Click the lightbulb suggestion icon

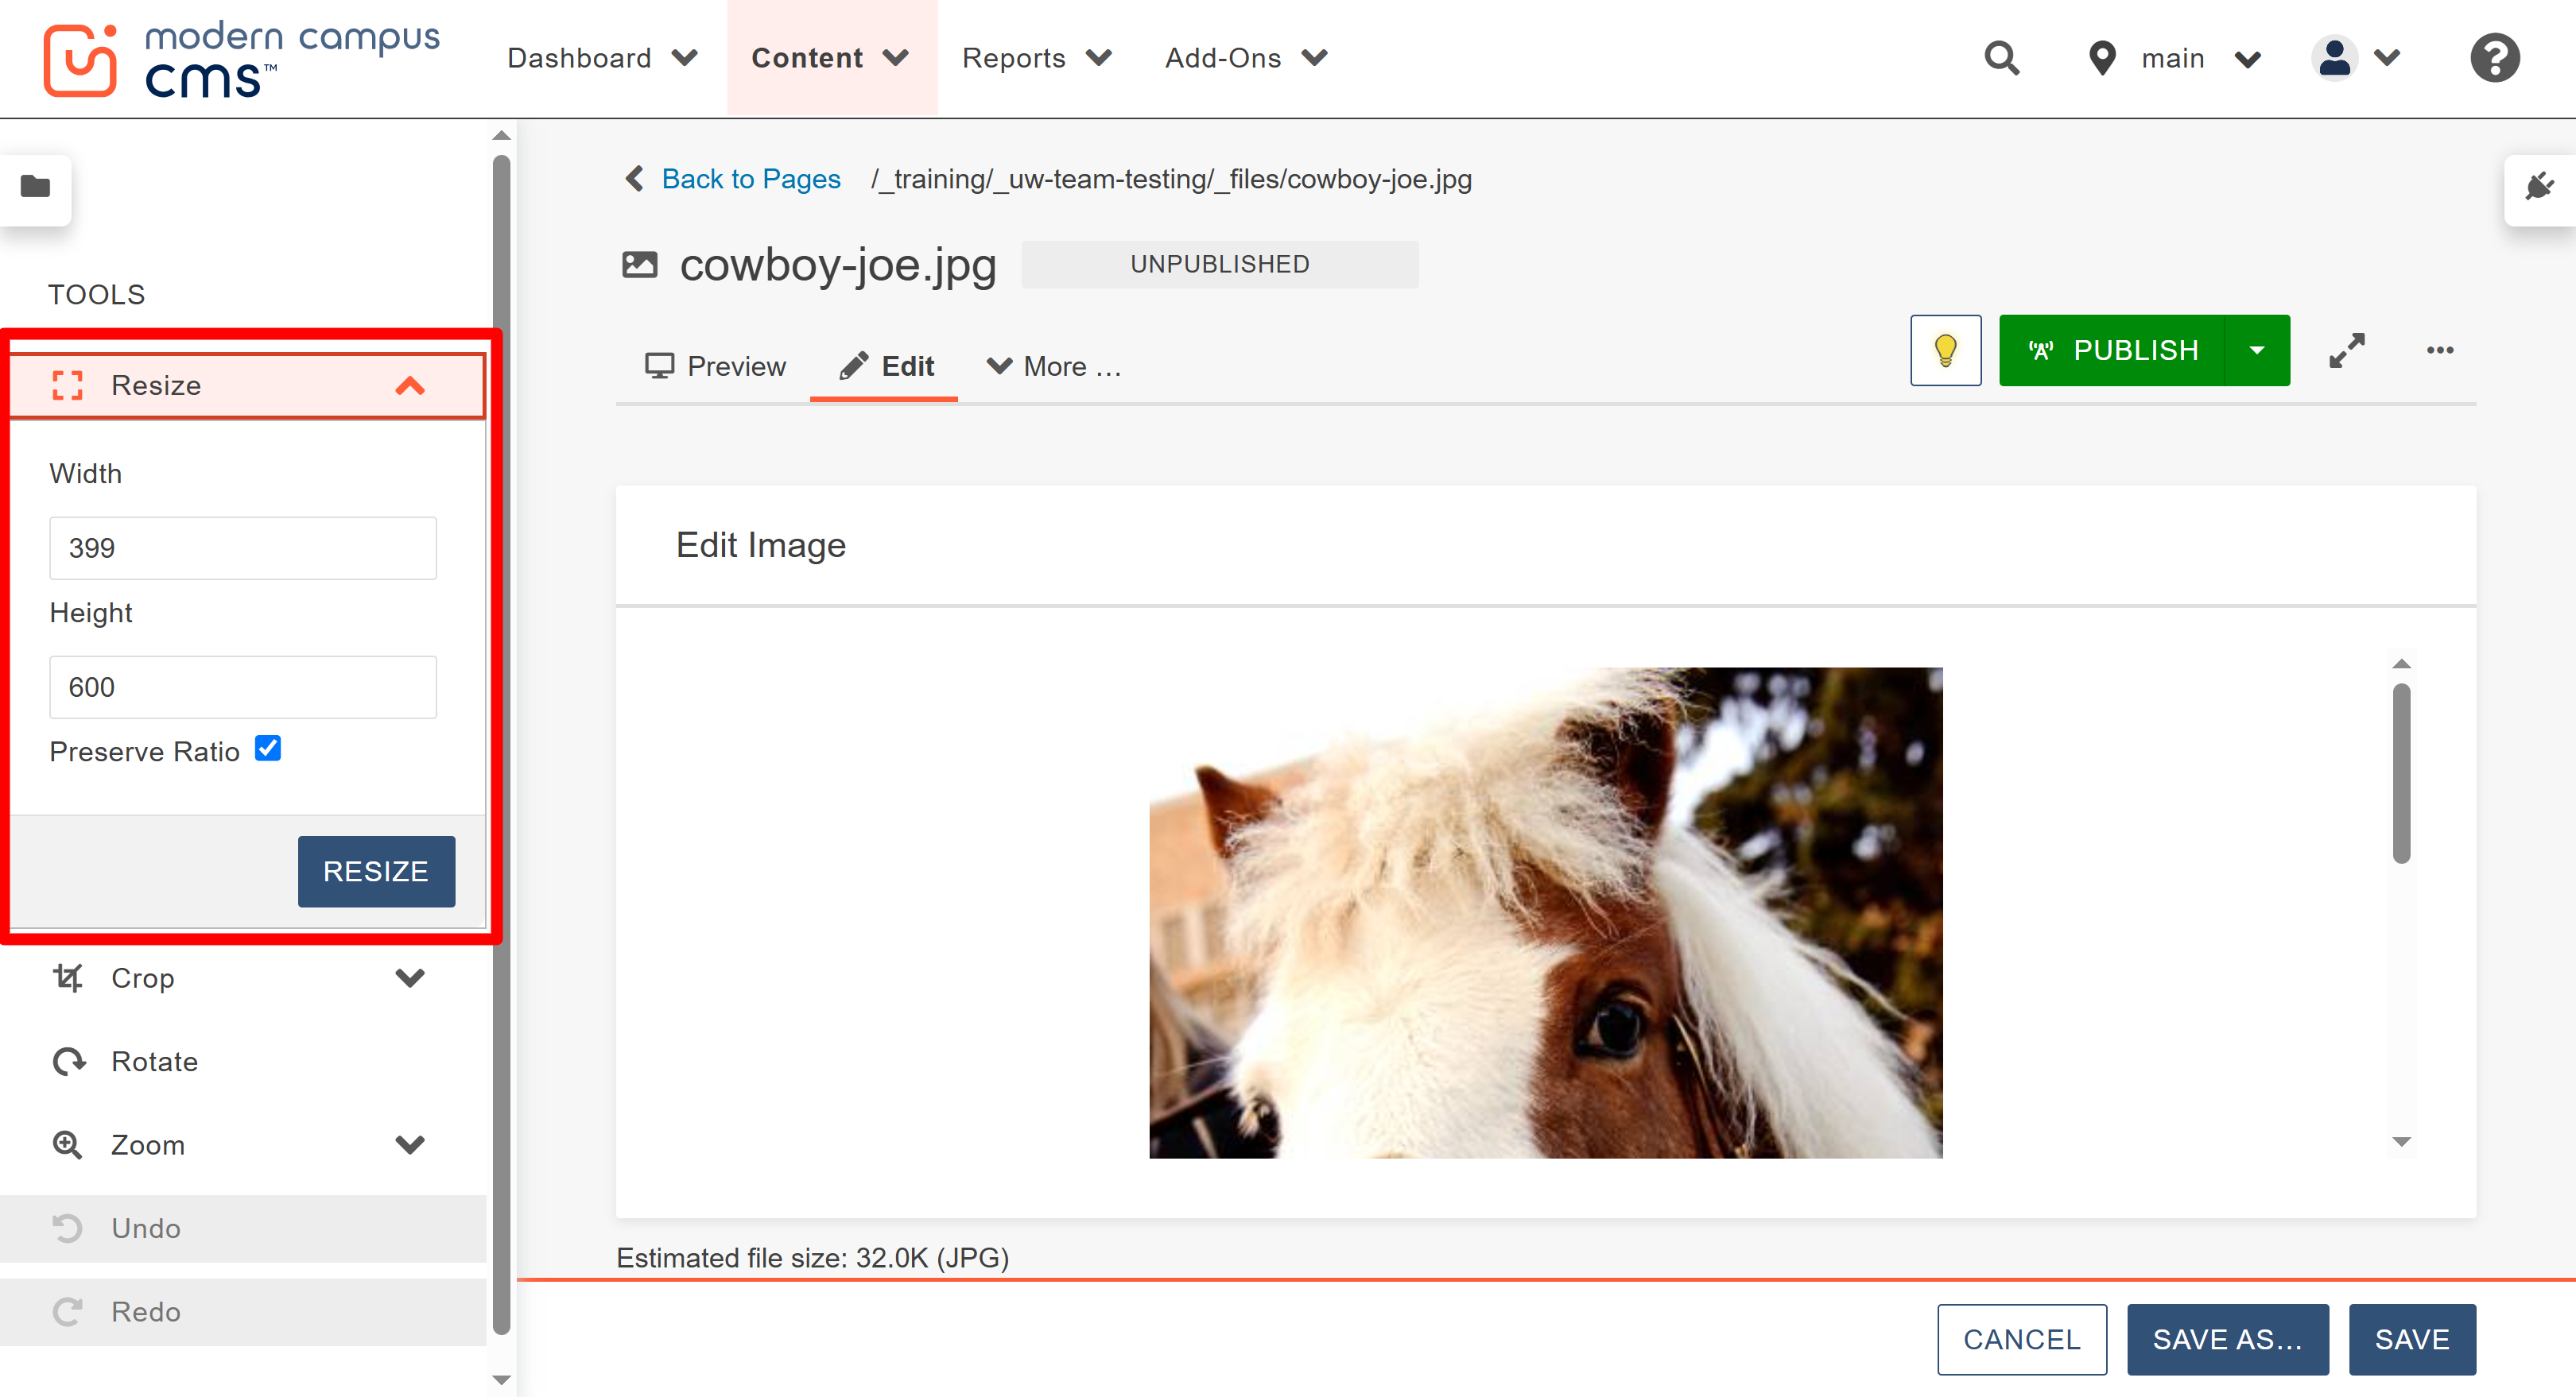pos(1945,350)
